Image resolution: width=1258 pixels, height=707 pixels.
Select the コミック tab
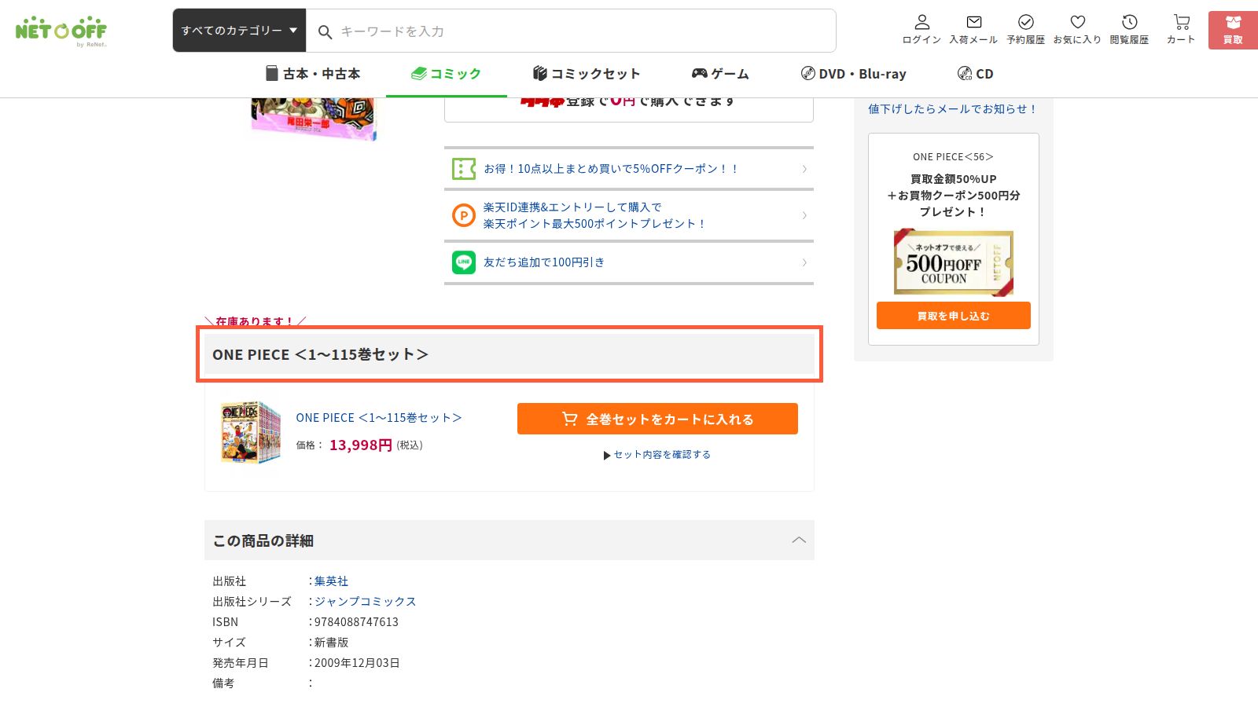click(446, 74)
